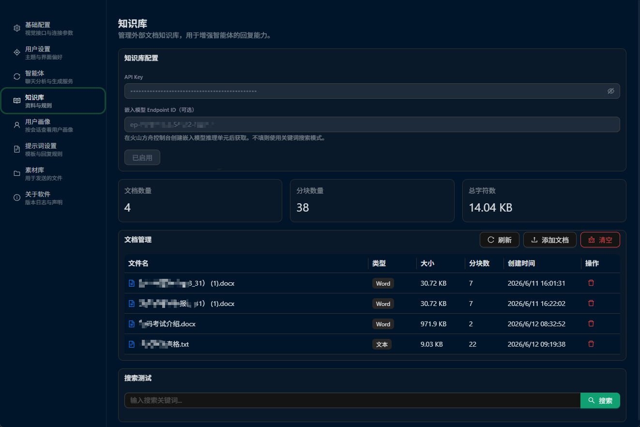Image resolution: width=640 pixels, height=427 pixels.
Task: Clear all documents with 清空 button
Action: [x=600, y=240]
